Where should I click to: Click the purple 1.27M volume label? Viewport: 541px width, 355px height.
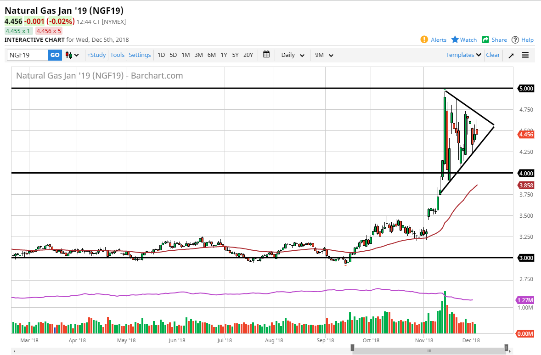tap(525, 300)
